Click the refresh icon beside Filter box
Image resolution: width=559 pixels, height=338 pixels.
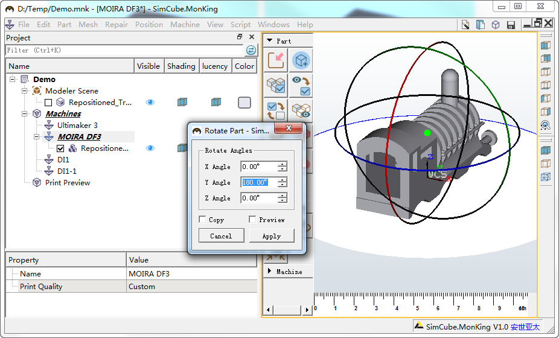251,50
